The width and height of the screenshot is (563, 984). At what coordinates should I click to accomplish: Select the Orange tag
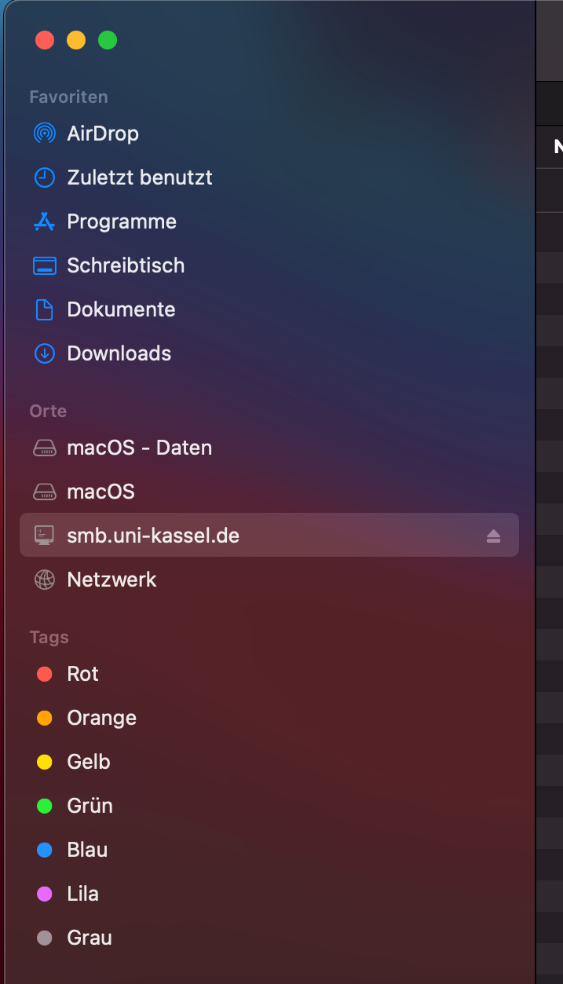45,718
